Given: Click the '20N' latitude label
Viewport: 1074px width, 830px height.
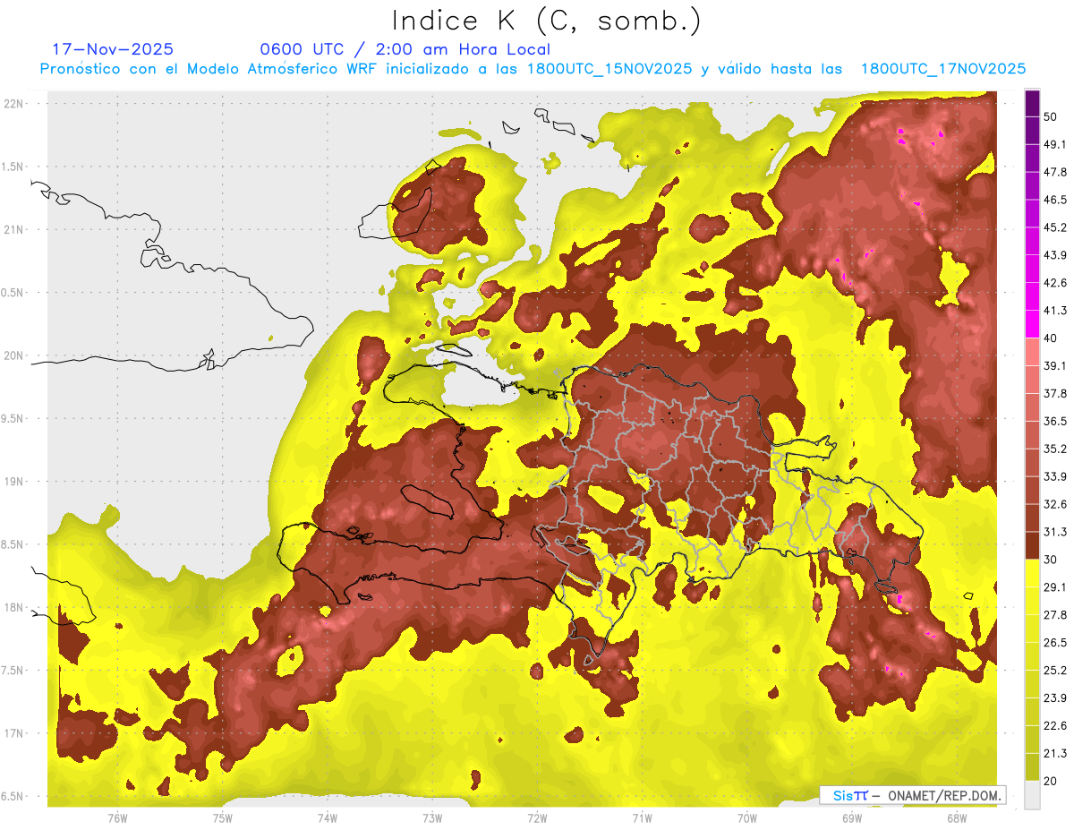Looking at the screenshot, I should [x=13, y=355].
